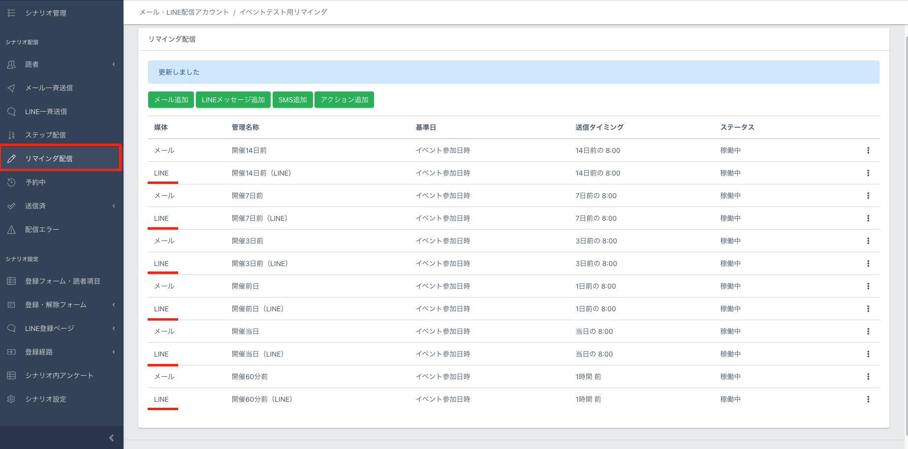Click the clock icon beside 予約中

pos(11,182)
